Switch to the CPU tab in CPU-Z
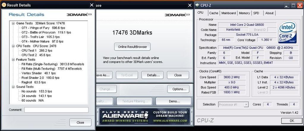This screenshot has width=304, height=131. click(x=201, y=12)
